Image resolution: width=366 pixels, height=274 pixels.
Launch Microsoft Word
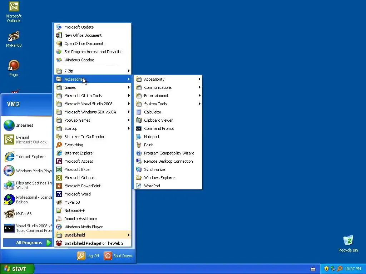coord(93,194)
